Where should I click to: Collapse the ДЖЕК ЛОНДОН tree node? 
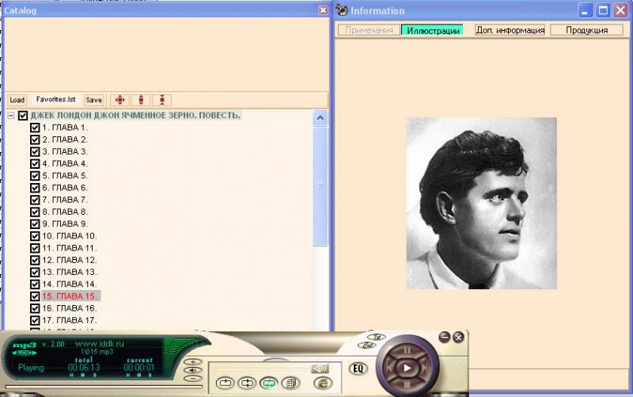11,116
